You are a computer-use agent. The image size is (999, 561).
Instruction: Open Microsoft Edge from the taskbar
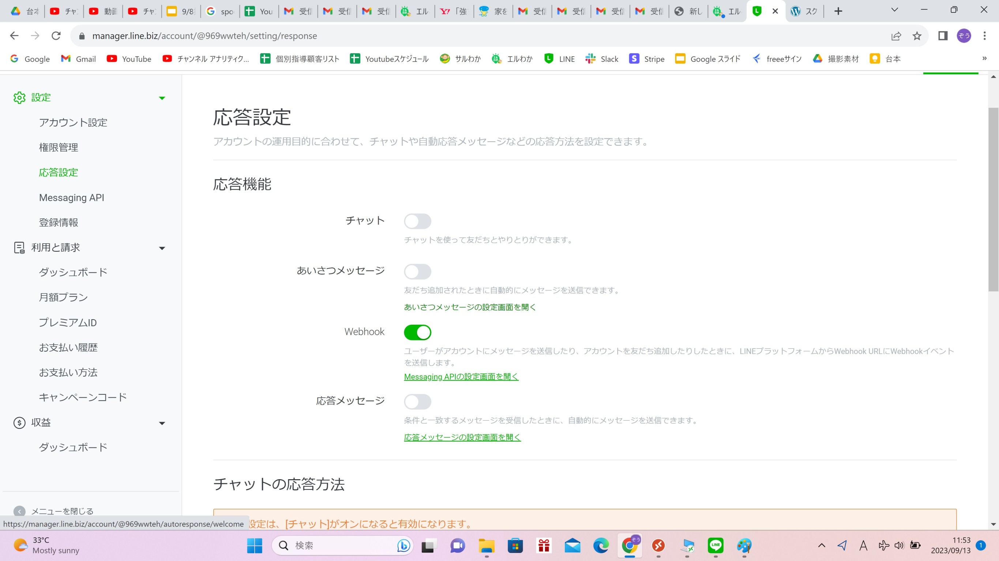tap(601, 546)
